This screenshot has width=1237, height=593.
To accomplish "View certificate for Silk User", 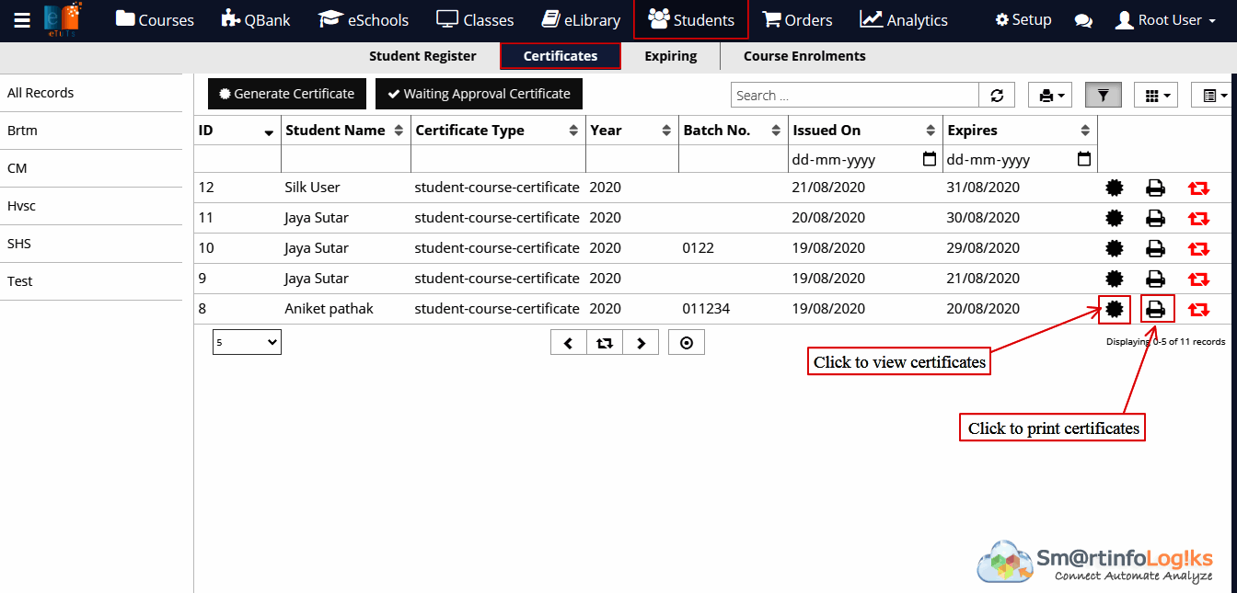I will (1115, 188).
